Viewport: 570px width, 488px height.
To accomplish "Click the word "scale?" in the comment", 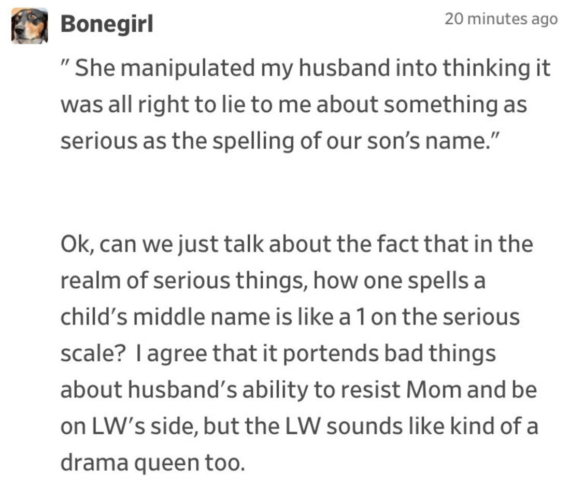I will (93, 354).
